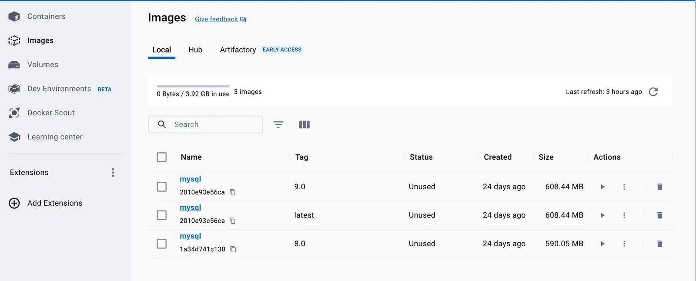Screen dimensions: 696x281
Task: Open the Artifactory early access tab
Action: [x=238, y=50]
